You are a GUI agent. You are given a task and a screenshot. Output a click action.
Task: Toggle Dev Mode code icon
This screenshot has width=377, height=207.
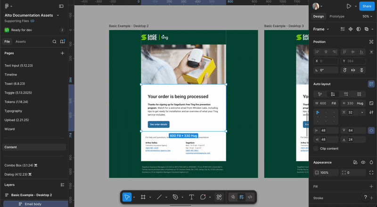[x=250, y=197]
